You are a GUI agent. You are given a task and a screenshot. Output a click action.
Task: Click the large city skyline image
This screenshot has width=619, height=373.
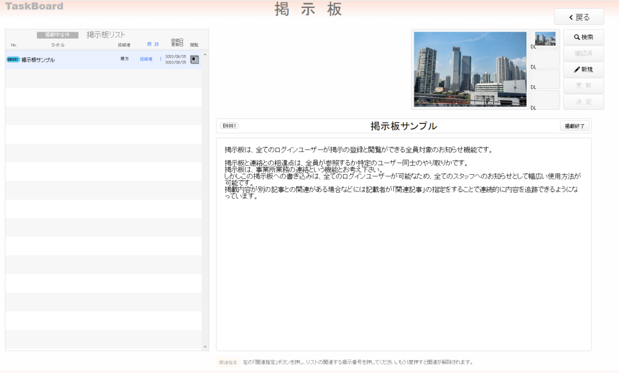click(x=470, y=69)
